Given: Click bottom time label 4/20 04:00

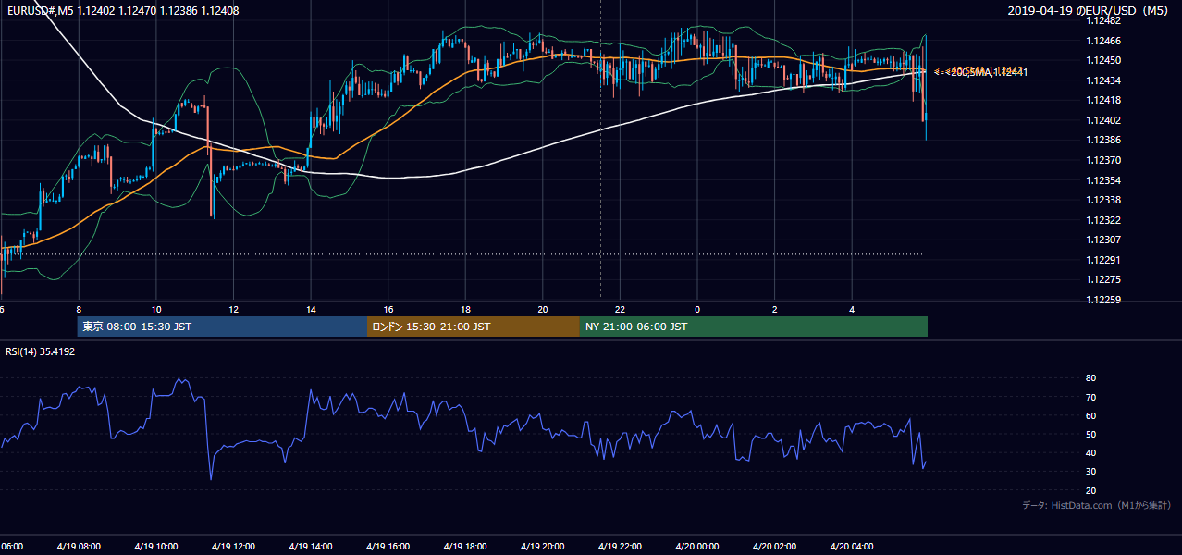Looking at the screenshot, I should coord(852,546).
